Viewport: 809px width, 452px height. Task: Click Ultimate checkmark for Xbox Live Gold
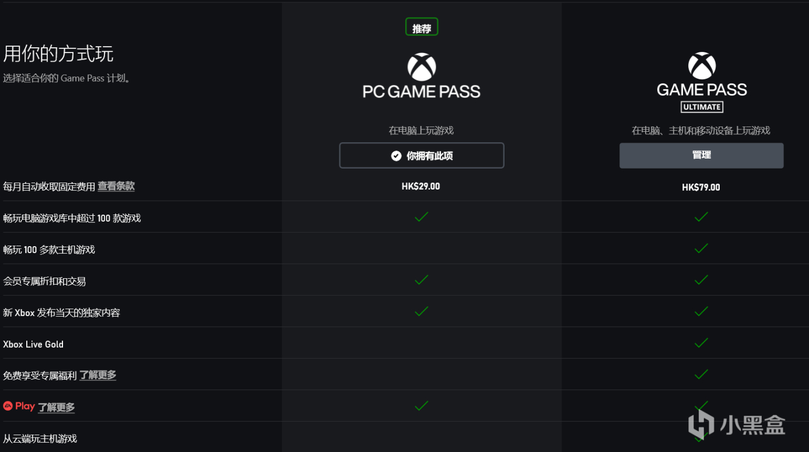(701, 343)
